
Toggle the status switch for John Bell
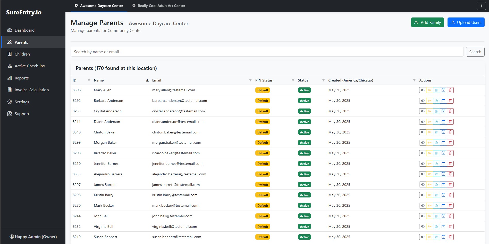423,216
